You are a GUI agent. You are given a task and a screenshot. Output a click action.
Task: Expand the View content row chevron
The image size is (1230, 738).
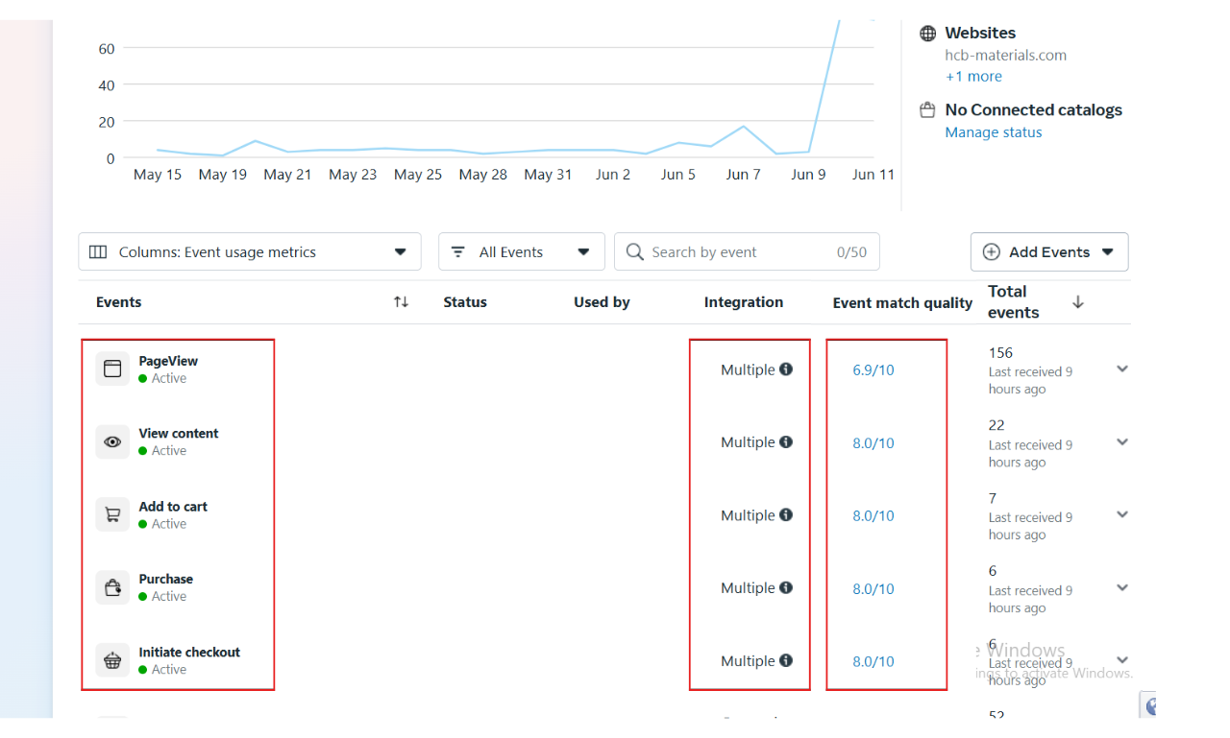pos(1121,442)
